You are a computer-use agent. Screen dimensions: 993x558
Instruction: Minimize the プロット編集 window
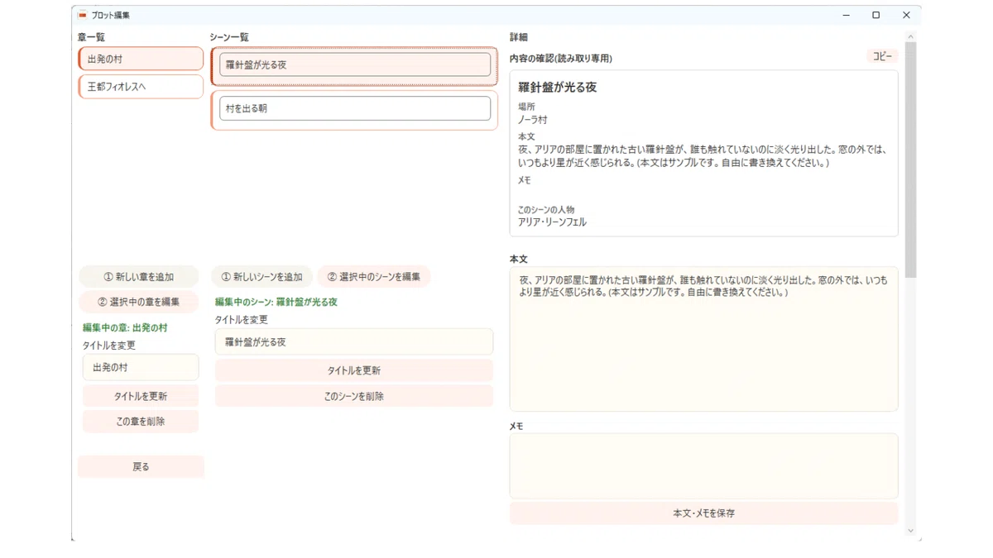tap(846, 15)
